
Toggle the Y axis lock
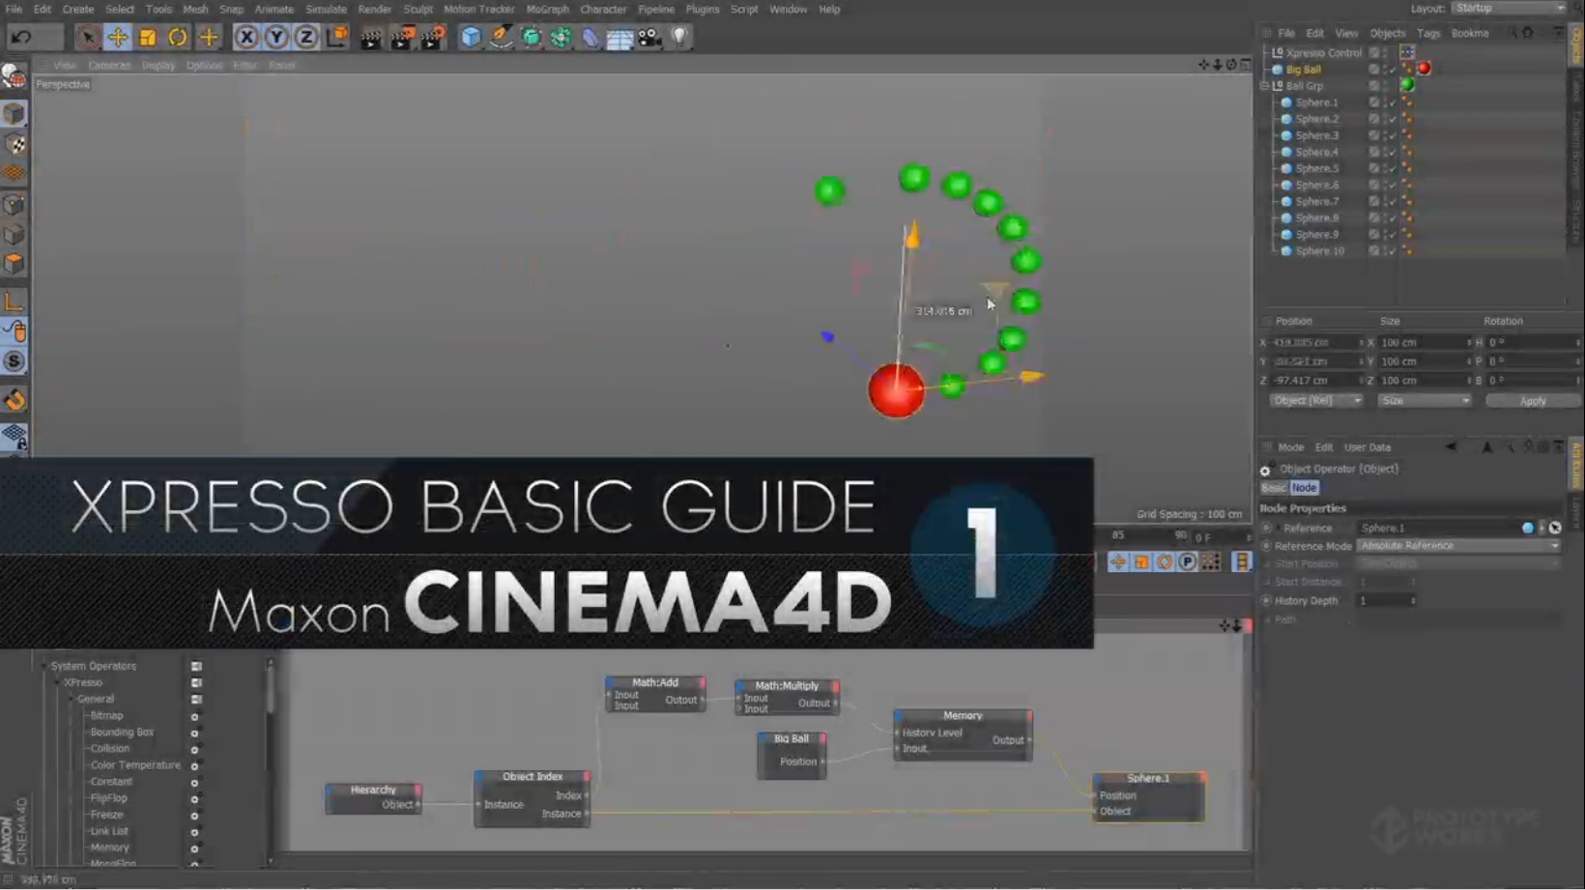point(276,37)
